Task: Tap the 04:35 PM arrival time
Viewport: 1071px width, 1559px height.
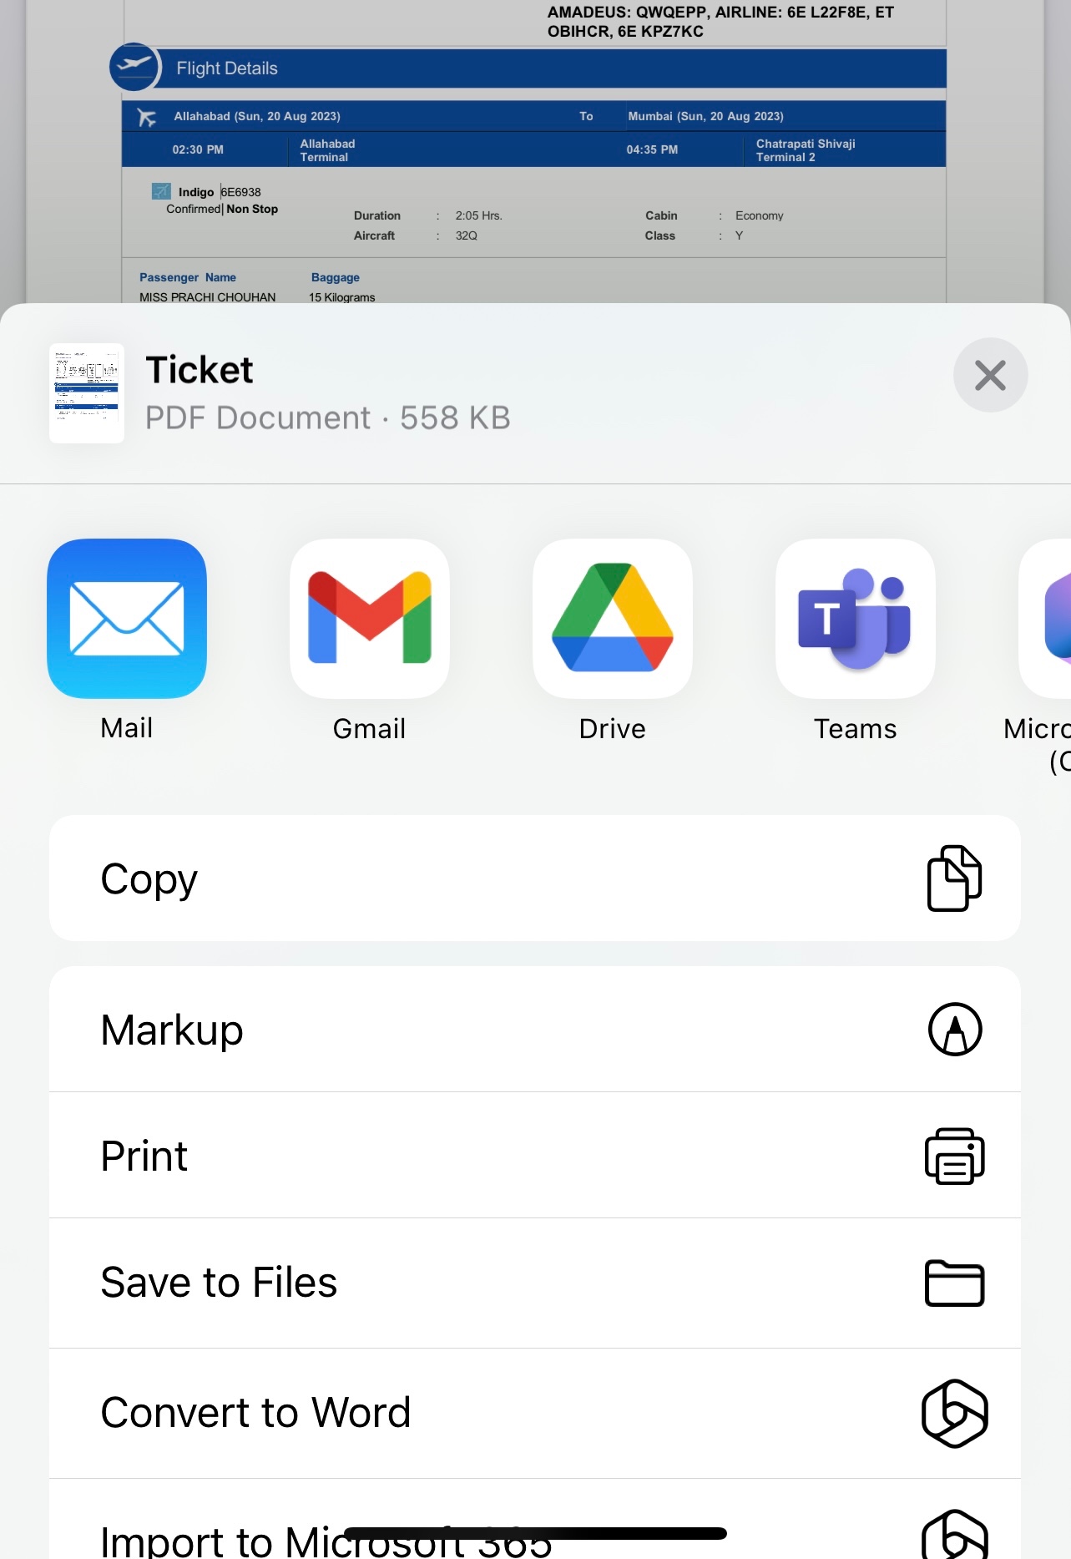Action: (652, 149)
